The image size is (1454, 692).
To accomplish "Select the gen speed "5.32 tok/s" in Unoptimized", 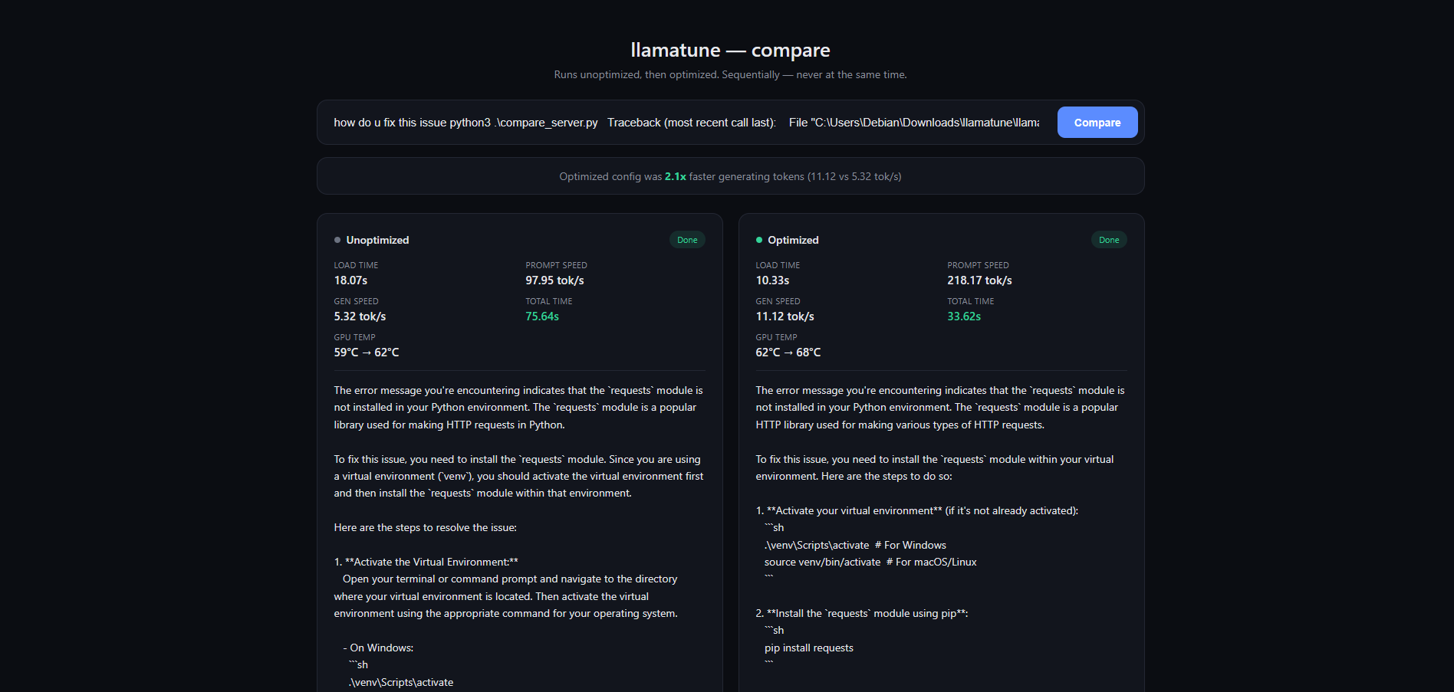I will click(360, 316).
